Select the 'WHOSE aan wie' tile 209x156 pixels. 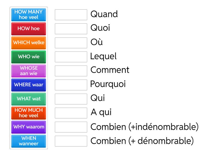pyautogui.click(x=28, y=71)
